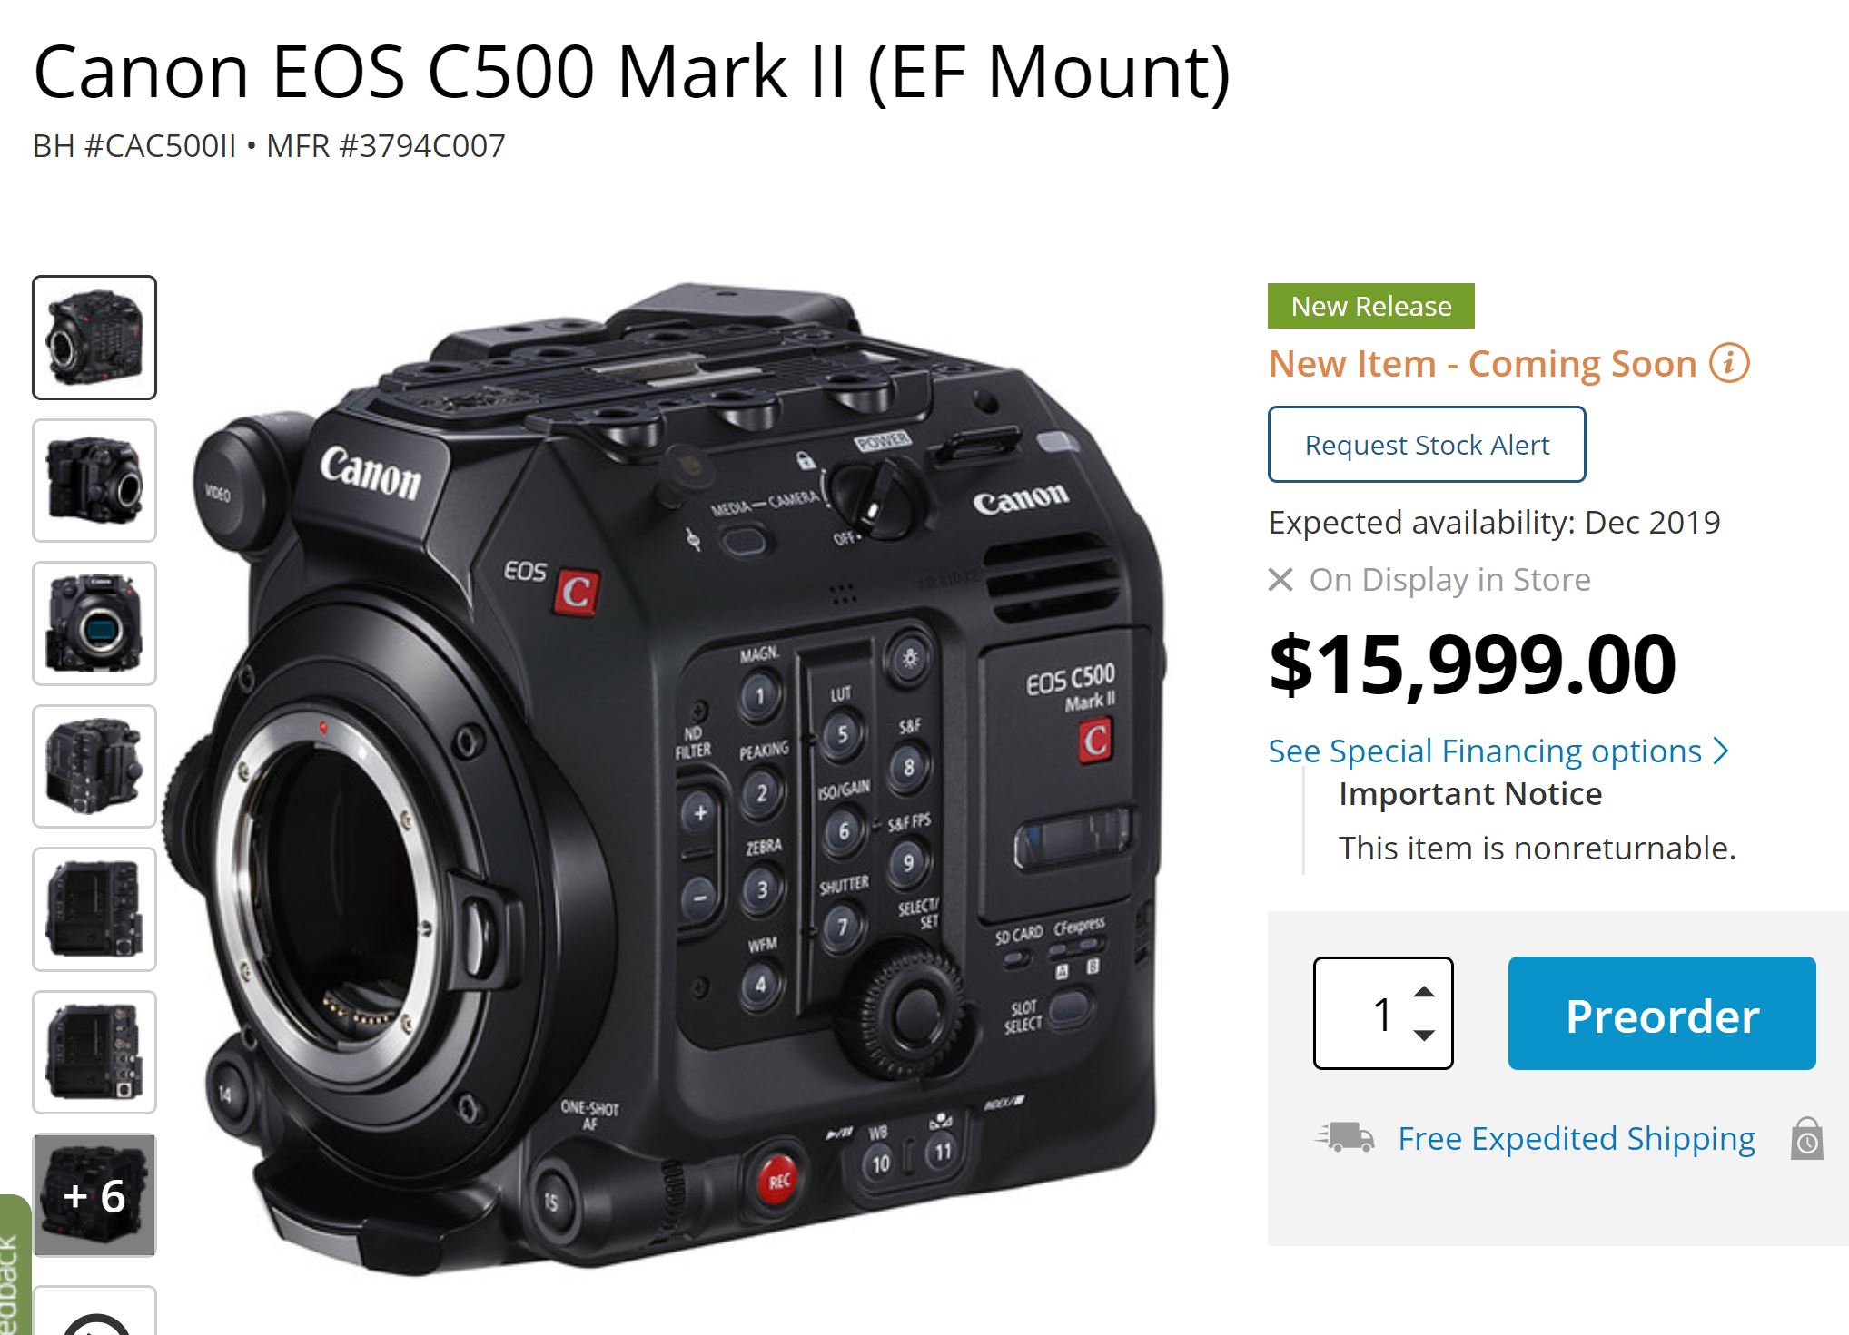Click the delivery truck shipping icon
The width and height of the screenshot is (1849, 1335).
point(1344,1136)
